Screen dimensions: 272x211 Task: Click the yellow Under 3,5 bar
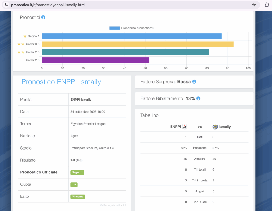[138, 44]
